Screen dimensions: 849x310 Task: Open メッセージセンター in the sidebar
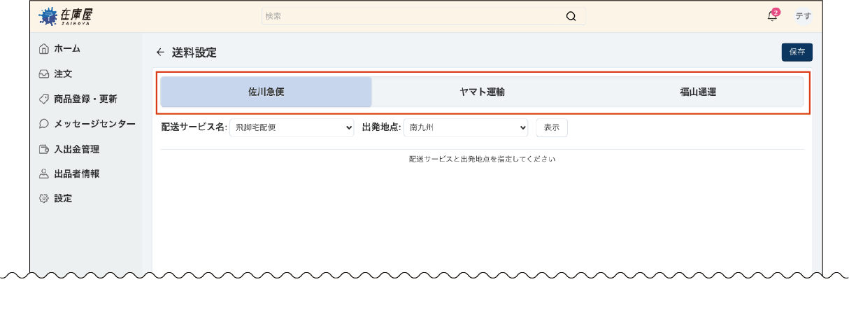(x=94, y=124)
